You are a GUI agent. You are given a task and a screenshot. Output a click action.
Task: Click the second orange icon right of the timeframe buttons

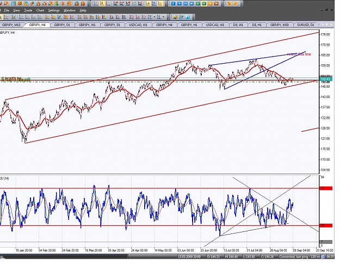pyautogui.click(x=235, y=3)
